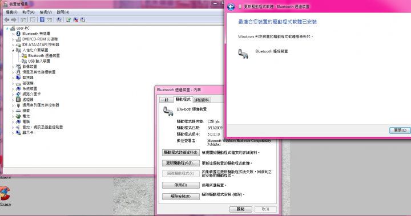Select the battery icon next to 電池
This screenshot has width=411, height=216.
coord(18,116)
